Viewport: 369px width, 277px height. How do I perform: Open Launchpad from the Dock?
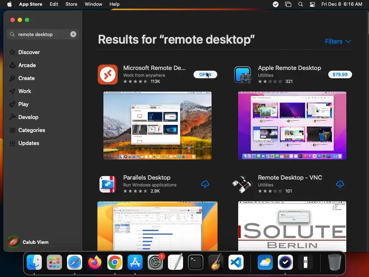pos(54,262)
